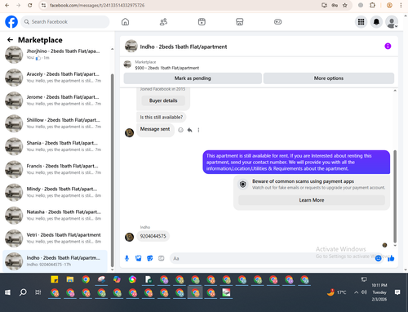Open the Reels video icon
This screenshot has width=408, height=312.
click(x=202, y=22)
